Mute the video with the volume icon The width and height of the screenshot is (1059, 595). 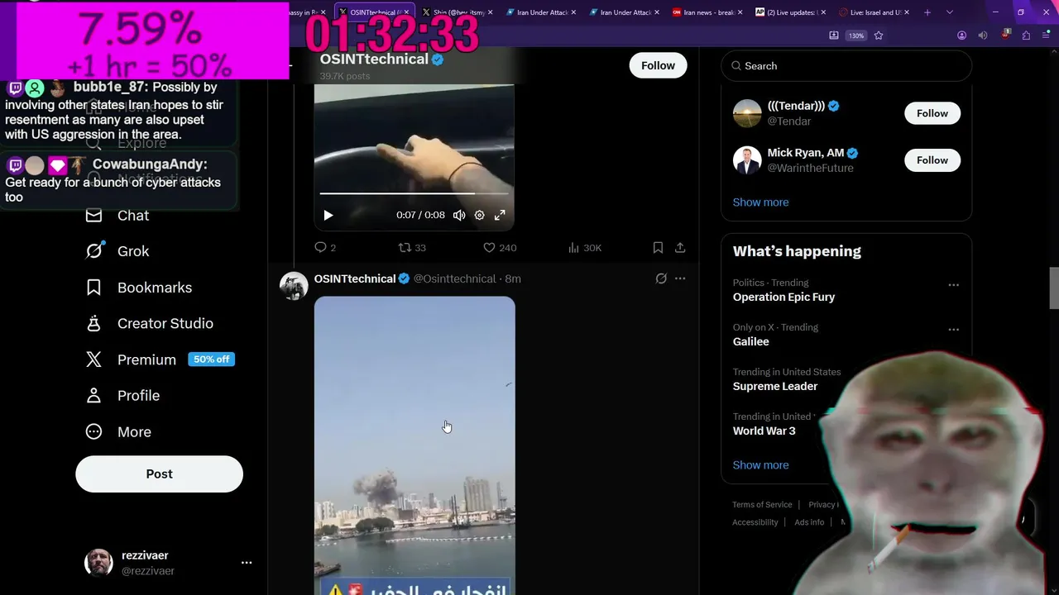[x=459, y=215]
